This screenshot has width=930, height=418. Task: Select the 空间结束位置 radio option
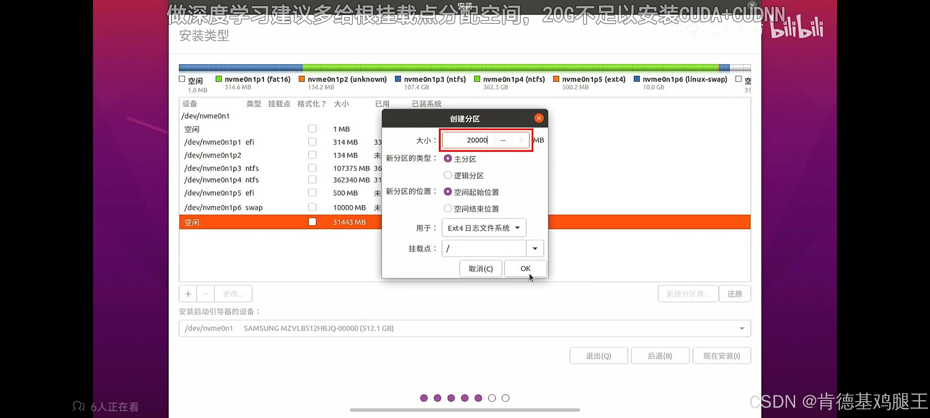click(x=448, y=208)
